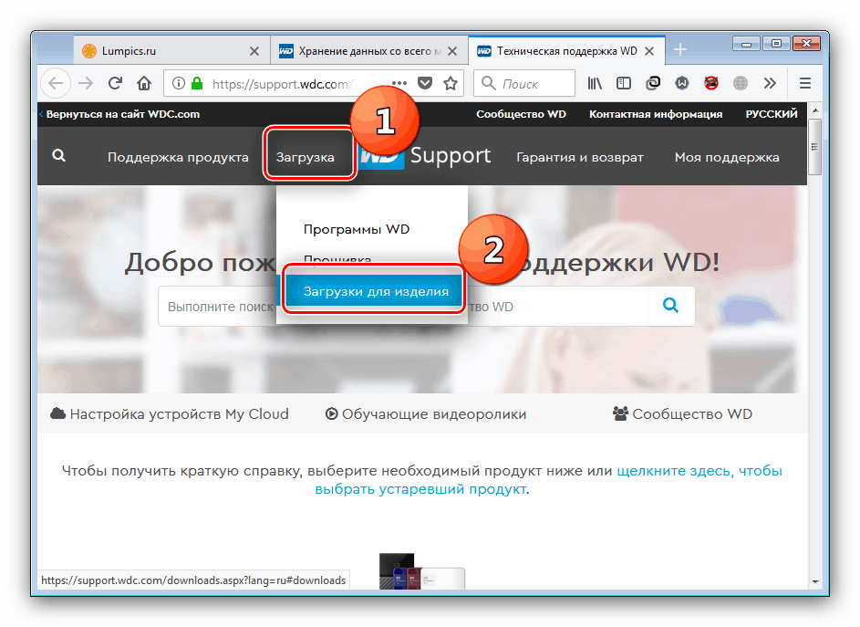Click the vertical scrollbar thumb
Viewport: 860px width, 627px height.
[815, 146]
